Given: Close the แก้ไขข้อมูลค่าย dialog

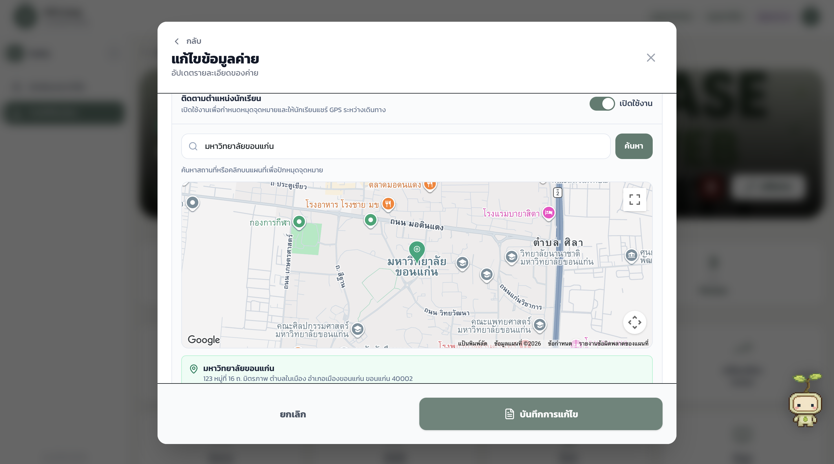Looking at the screenshot, I should point(651,58).
